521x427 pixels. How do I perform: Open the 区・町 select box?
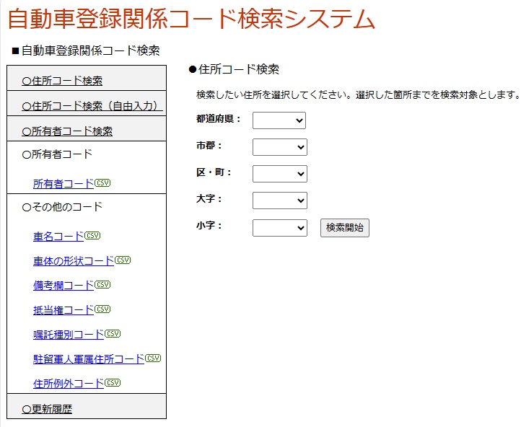click(x=279, y=174)
